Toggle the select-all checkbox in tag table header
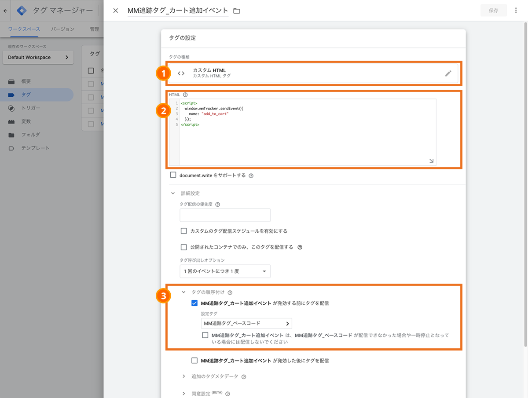Screen dimensions: 528x398 [91, 70]
